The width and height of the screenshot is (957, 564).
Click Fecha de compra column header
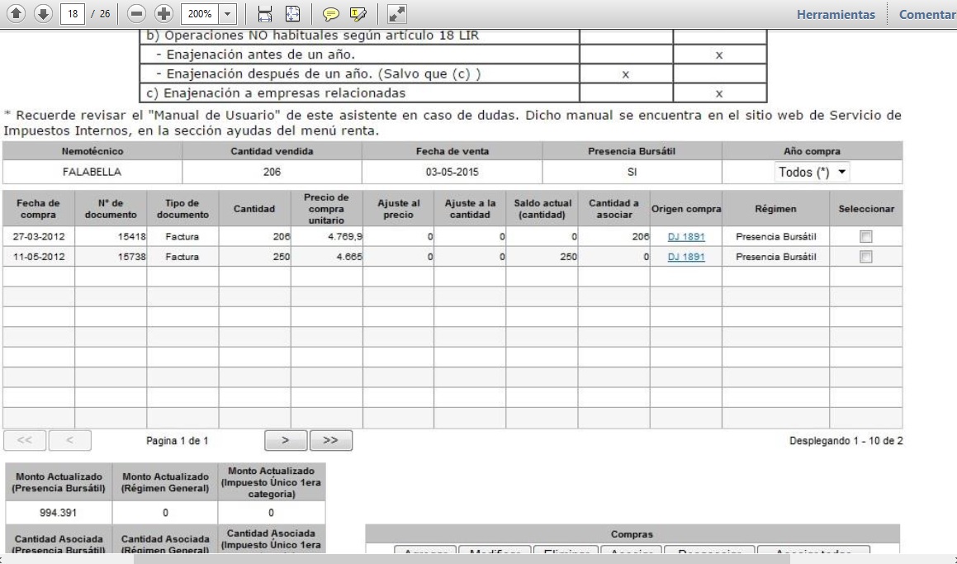click(x=39, y=208)
